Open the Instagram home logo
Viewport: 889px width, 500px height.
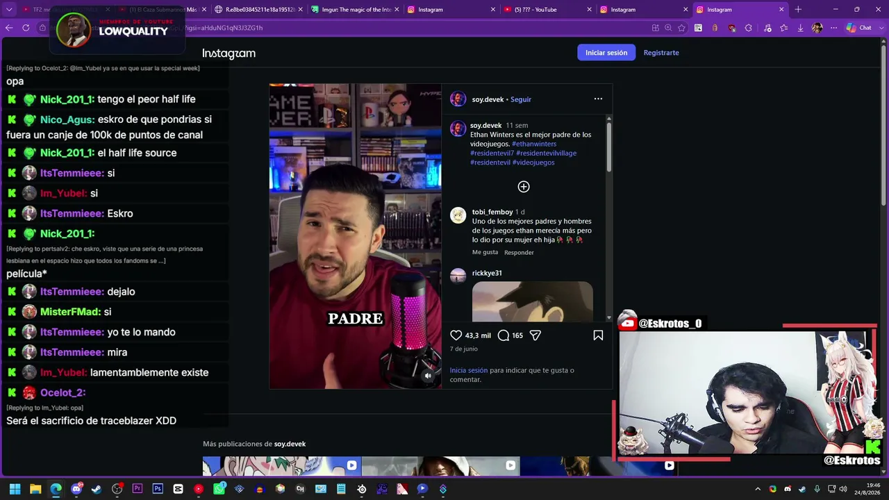tap(229, 53)
